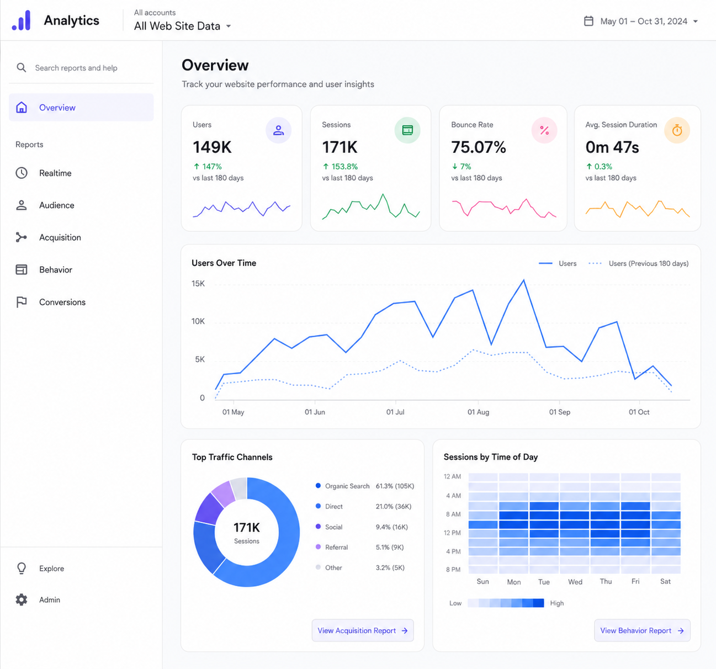Click the session duration stopwatch icon
716x669 pixels.
point(677,130)
